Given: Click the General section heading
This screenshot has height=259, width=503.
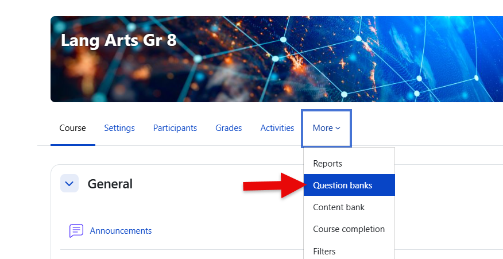Looking at the screenshot, I should (110, 184).
